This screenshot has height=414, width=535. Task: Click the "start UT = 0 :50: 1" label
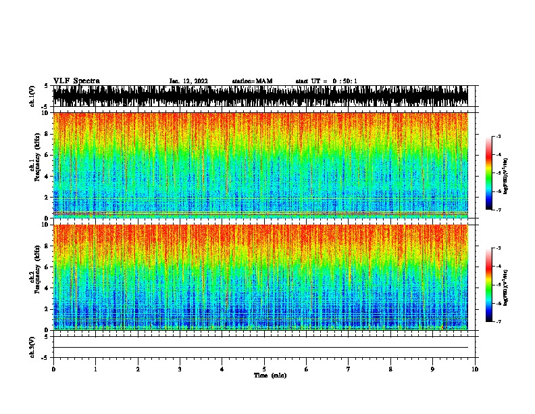pyautogui.click(x=326, y=81)
